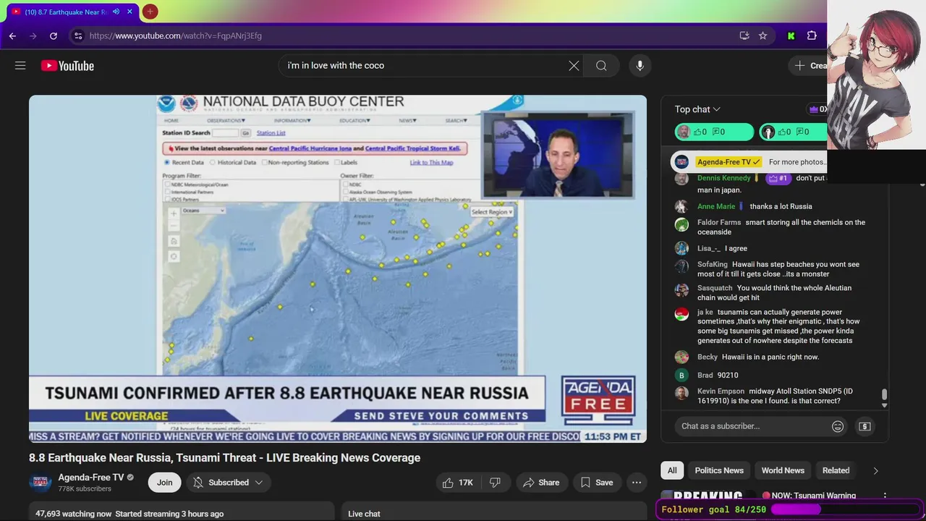The width and height of the screenshot is (926, 521).
Task: Open the YouTube hamburger guide menu
Action: click(x=20, y=66)
